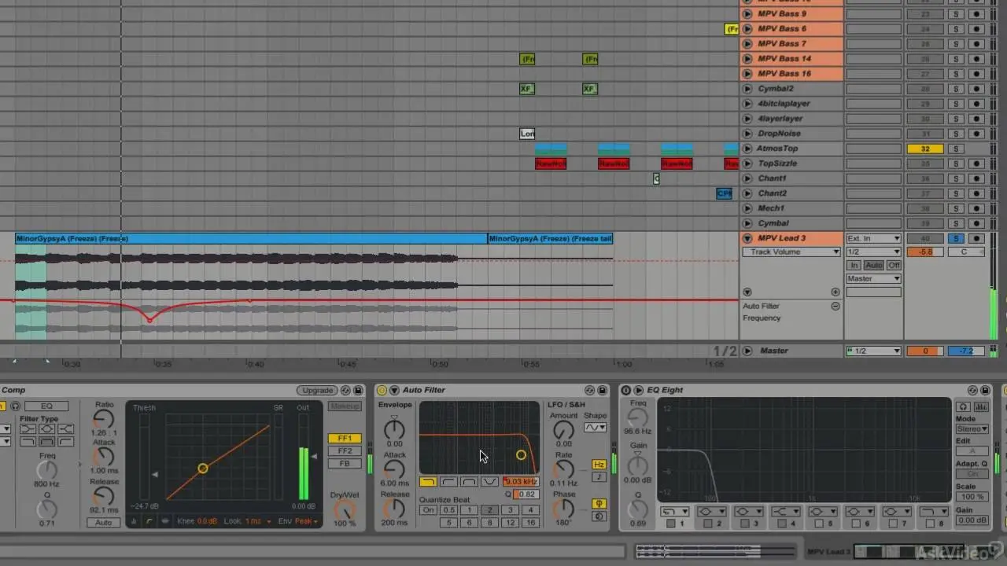Open the Comp Env Peak dropdown

click(307, 521)
